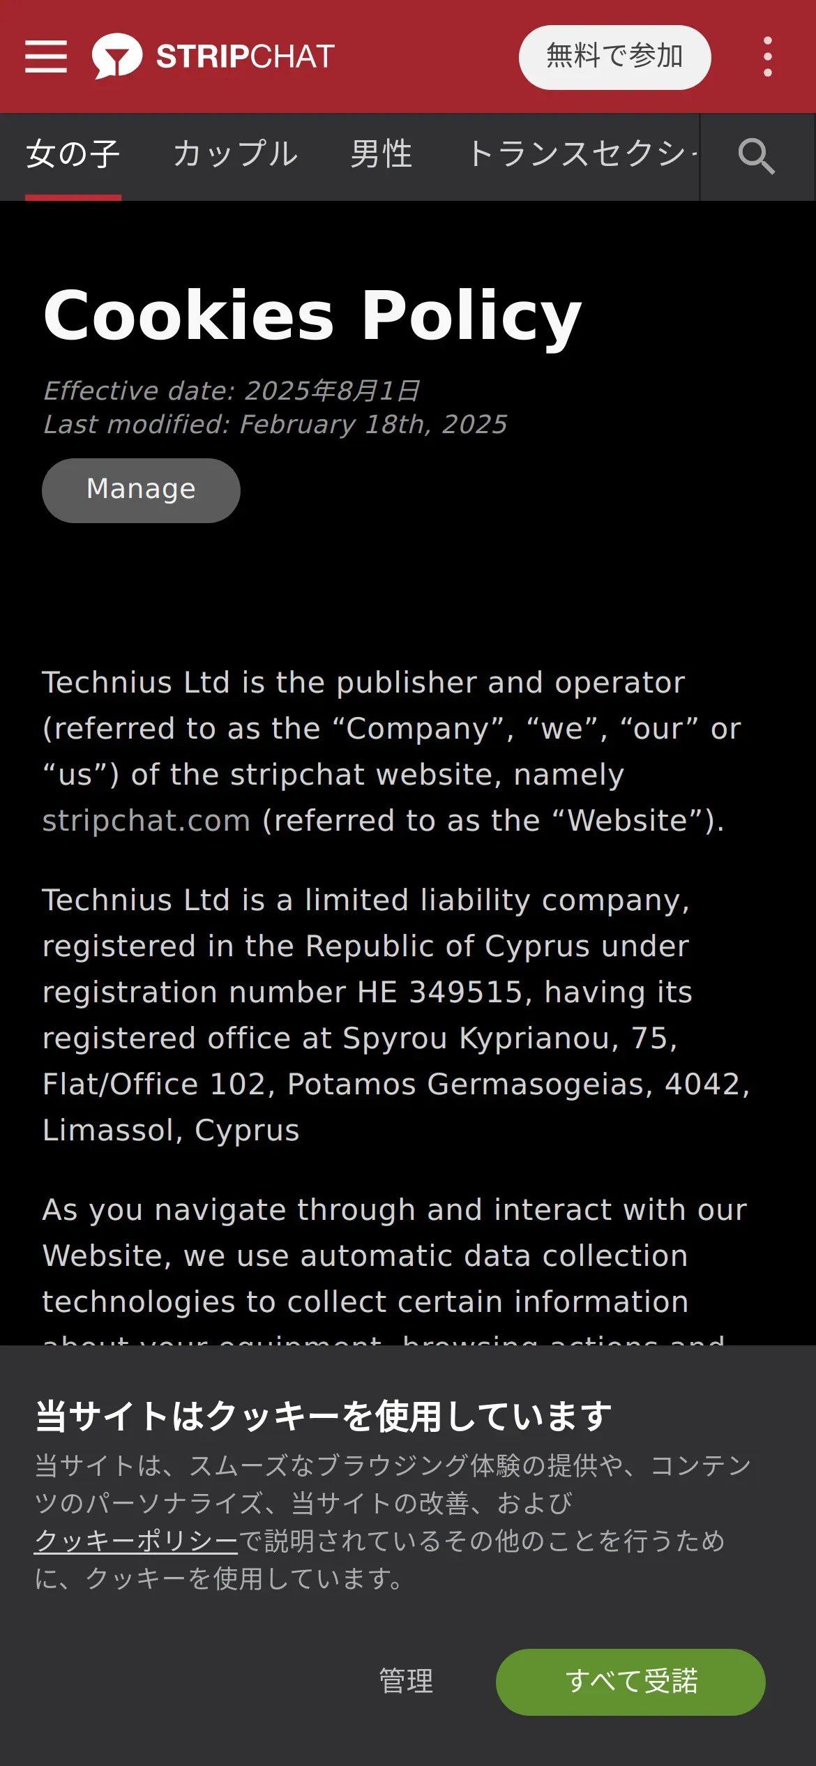Open the three-dot overflow menu
Image resolution: width=816 pixels, height=1766 pixels.
(767, 56)
